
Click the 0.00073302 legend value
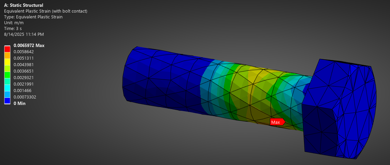click(x=25, y=97)
